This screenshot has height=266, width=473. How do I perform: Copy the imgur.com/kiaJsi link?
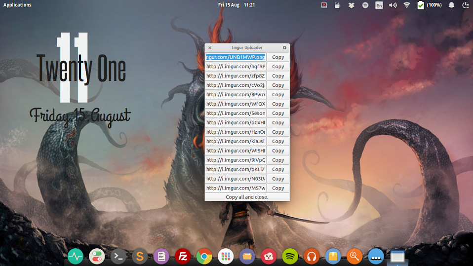pos(278,141)
